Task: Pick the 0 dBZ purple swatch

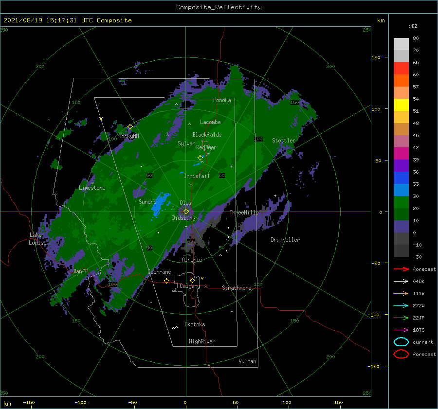Action: pos(401,227)
